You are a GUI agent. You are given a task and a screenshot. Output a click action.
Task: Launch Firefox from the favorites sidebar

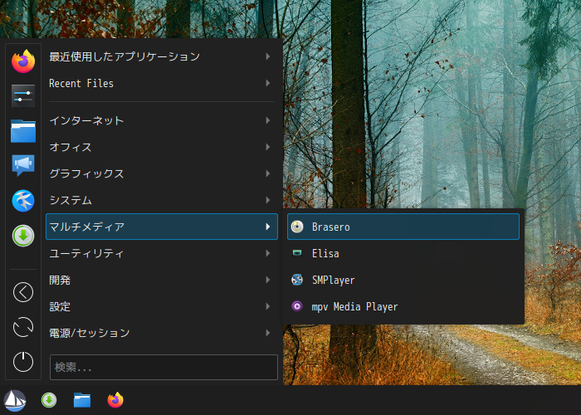[x=23, y=61]
